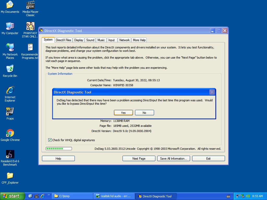Select the Fraps desktop shortcut
267x200 pixels.
tap(10, 114)
